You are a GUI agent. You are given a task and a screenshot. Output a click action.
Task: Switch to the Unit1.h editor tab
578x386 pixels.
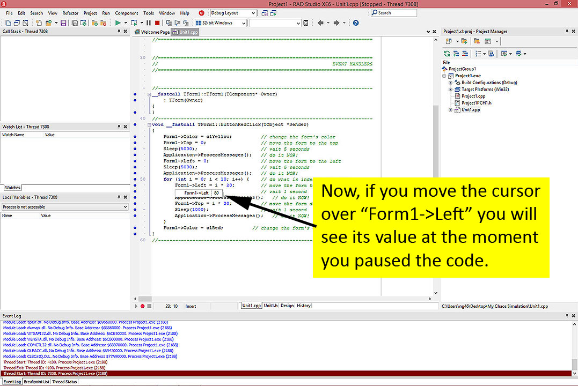point(270,306)
